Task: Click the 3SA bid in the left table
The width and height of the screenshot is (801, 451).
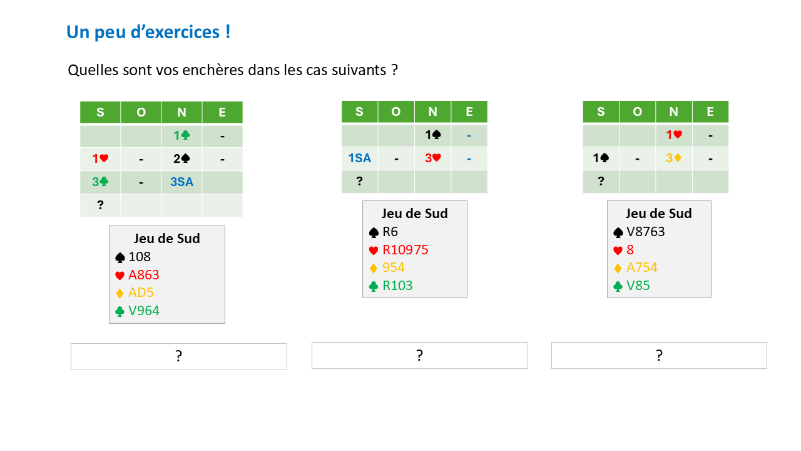Action: click(x=181, y=182)
